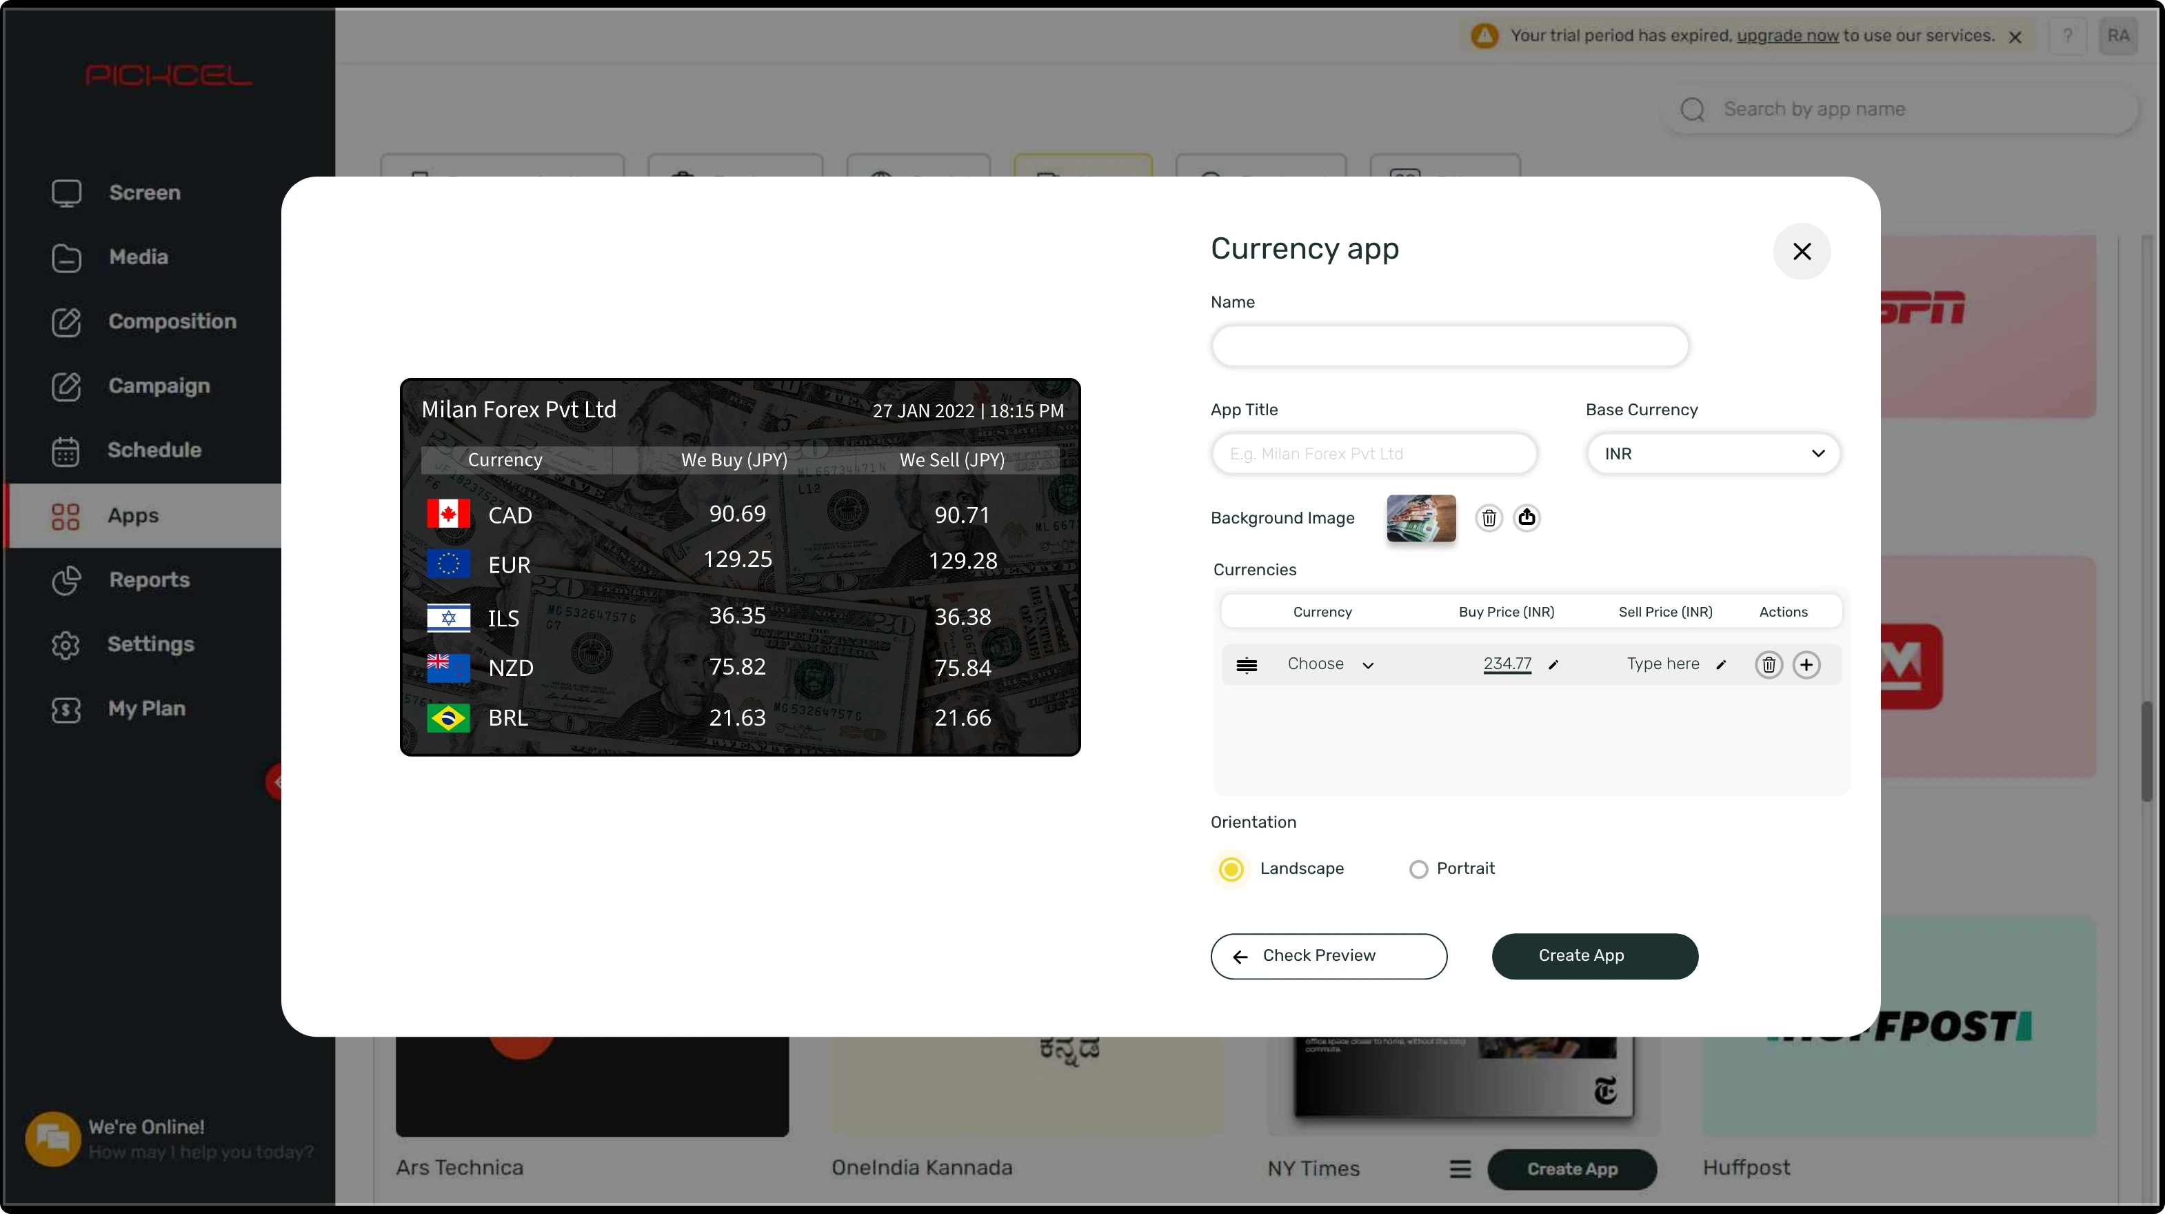2165x1214 pixels.
Task: Click the Campaign menu item
Action: click(158, 386)
